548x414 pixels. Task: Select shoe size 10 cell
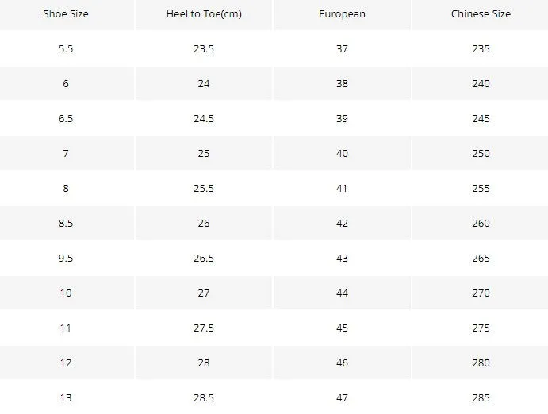coord(66,293)
